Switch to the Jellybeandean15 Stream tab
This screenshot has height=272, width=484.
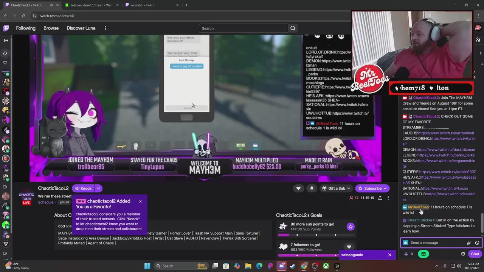(x=92, y=5)
